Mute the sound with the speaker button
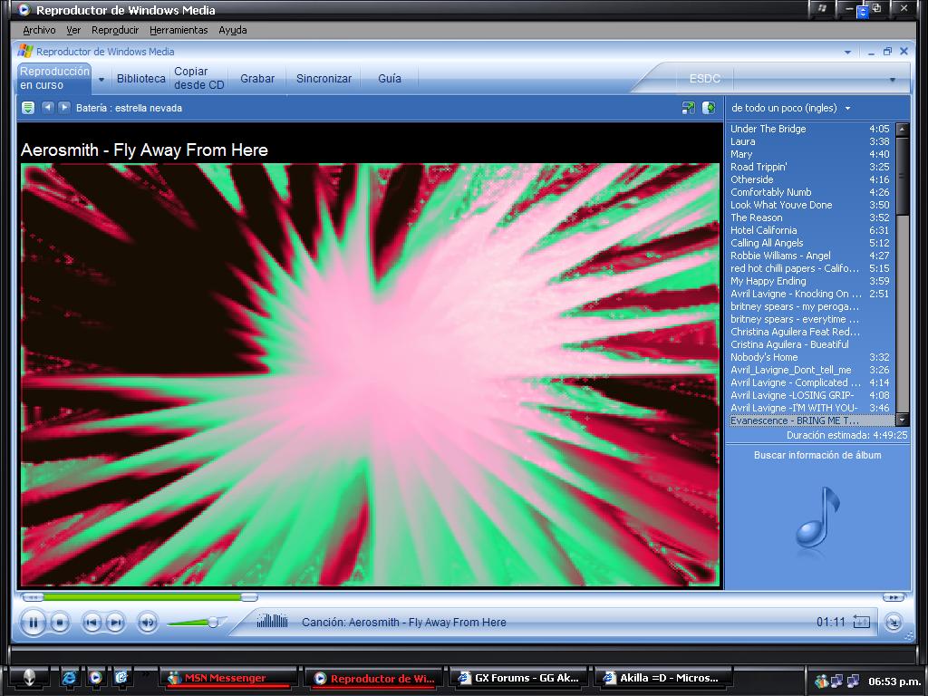928x696 pixels. coord(148,623)
